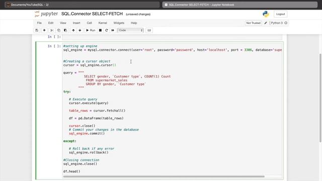322x181 pixels.
Task: Paste cells below icon
Action: [x=65, y=30]
